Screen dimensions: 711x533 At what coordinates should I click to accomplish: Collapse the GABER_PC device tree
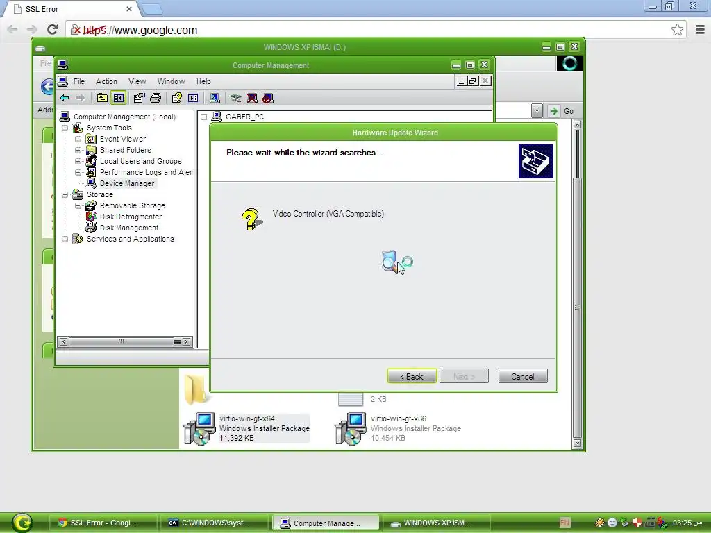click(x=204, y=117)
